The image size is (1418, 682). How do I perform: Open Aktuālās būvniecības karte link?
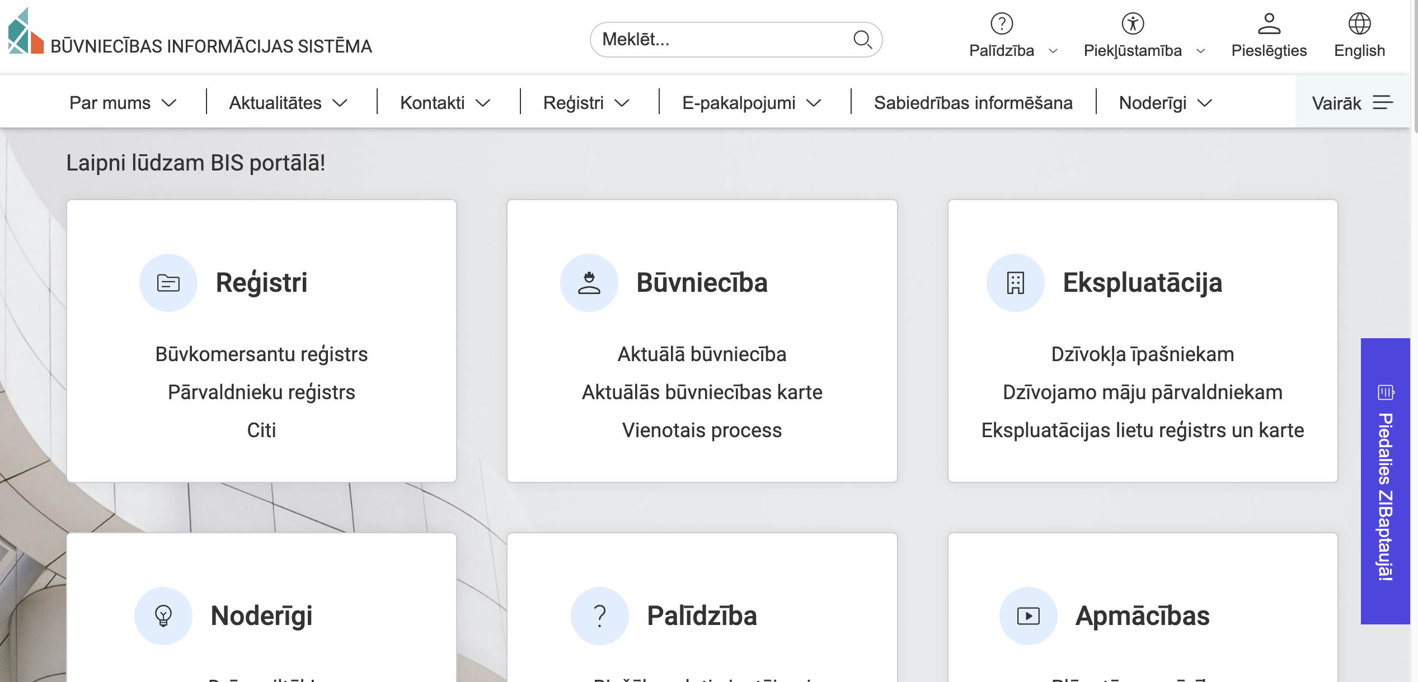pos(702,392)
